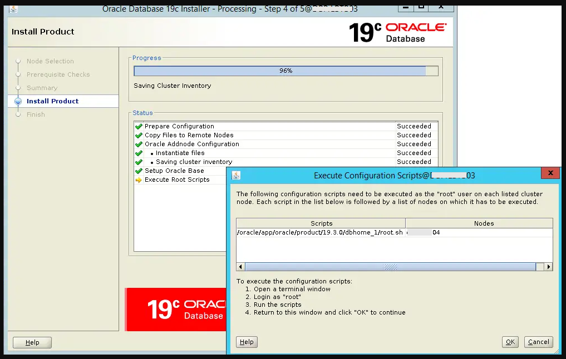Select Finish step in sidebar
This screenshot has height=359, width=566.
[x=36, y=114]
